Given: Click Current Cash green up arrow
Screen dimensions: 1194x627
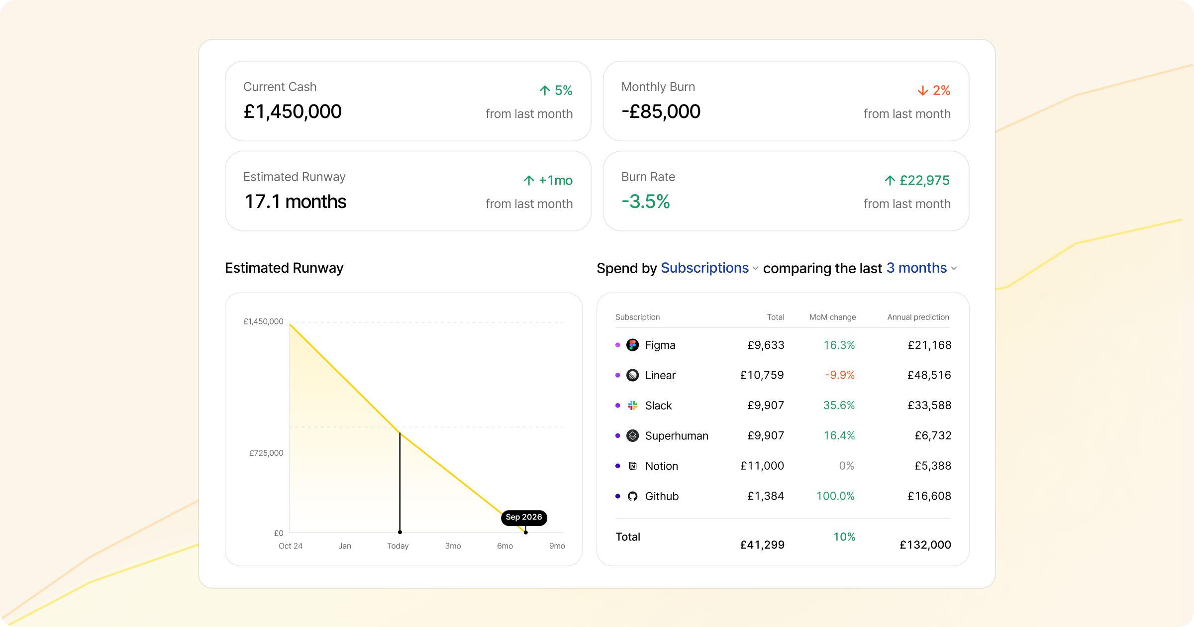Looking at the screenshot, I should tap(545, 91).
